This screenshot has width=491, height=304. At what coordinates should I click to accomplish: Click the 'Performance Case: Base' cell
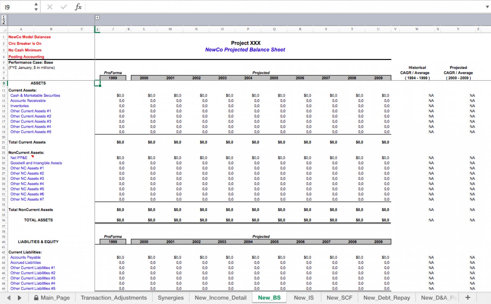[x=31, y=62]
